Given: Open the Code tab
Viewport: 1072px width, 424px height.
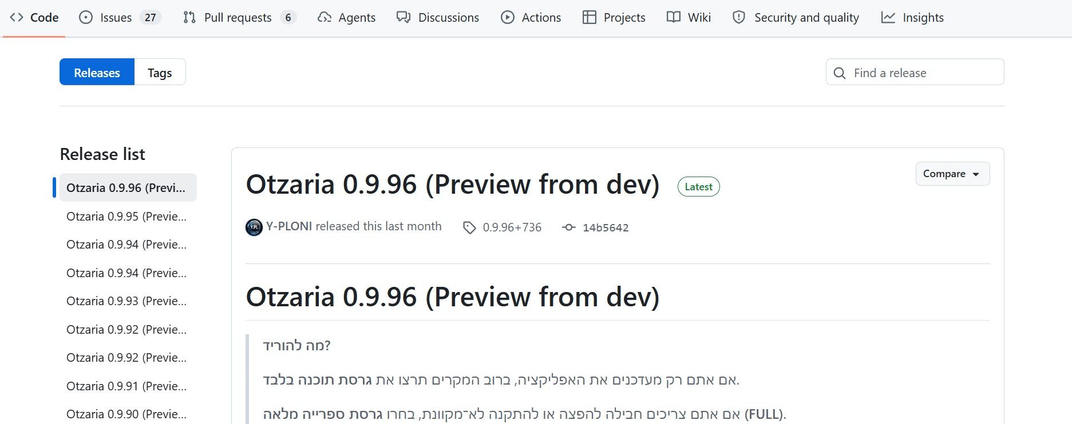Looking at the screenshot, I should pos(34,18).
